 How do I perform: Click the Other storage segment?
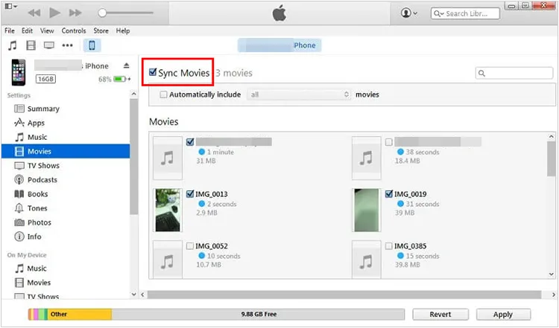pos(80,314)
